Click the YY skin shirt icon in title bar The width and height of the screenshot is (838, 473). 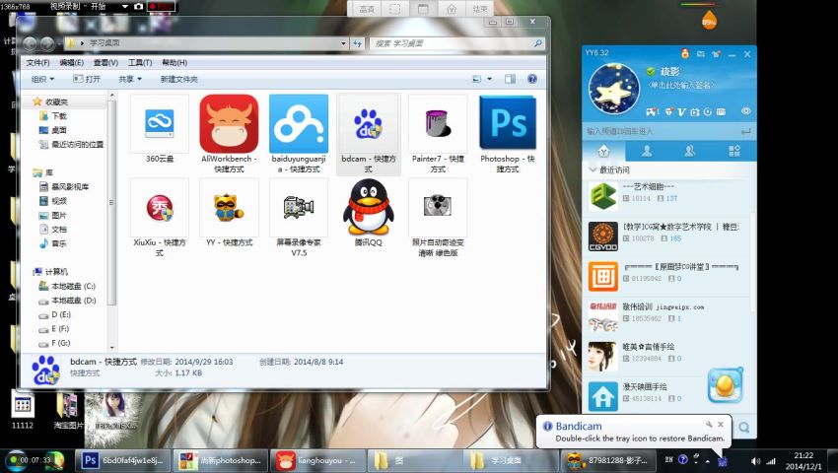(x=716, y=54)
